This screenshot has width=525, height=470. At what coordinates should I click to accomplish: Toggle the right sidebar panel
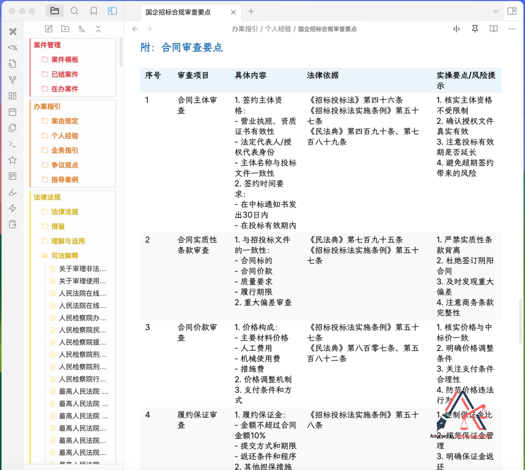coord(512,11)
